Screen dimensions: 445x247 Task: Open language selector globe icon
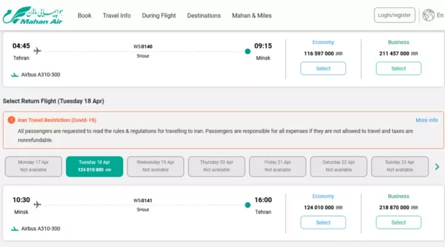tap(428, 15)
